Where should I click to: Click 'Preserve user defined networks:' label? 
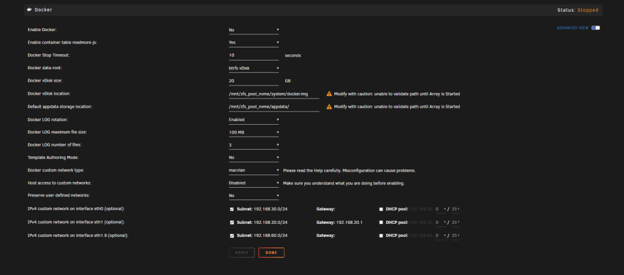(x=59, y=196)
